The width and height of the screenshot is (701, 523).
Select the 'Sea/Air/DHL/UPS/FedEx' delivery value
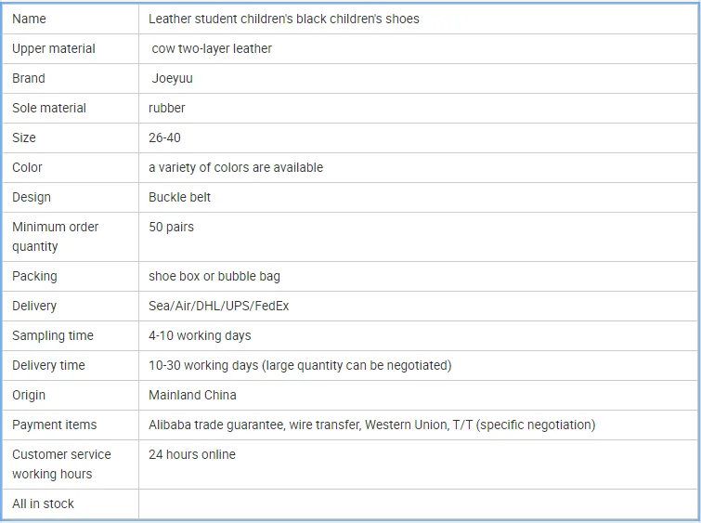pyautogui.click(x=218, y=306)
